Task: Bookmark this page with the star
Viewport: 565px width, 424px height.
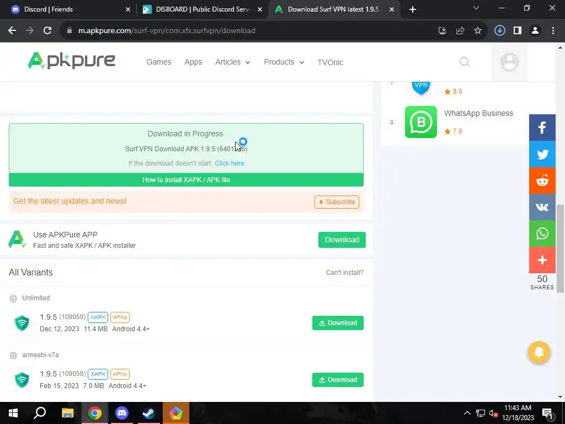Action: [x=478, y=31]
